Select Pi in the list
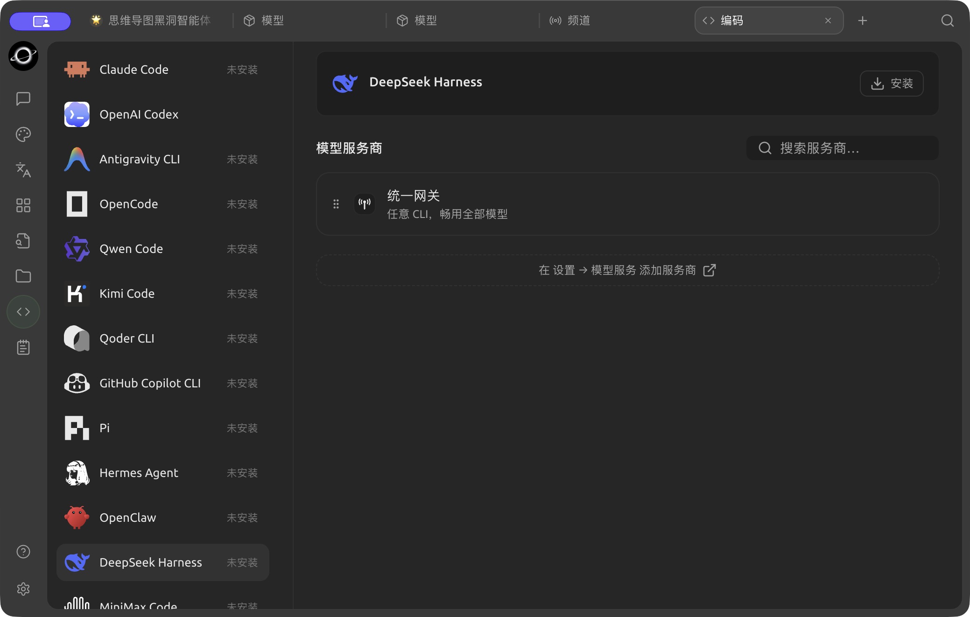 tap(162, 428)
